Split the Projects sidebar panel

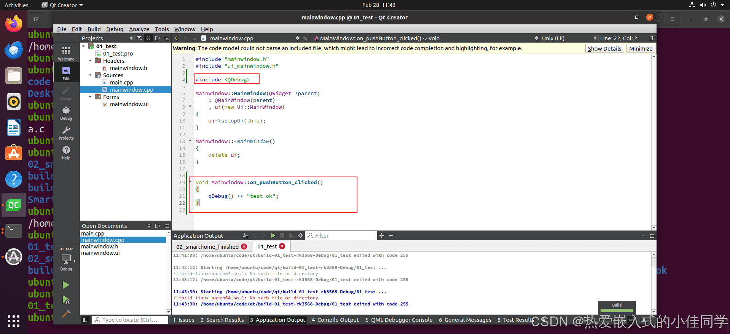[x=158, y=38]
